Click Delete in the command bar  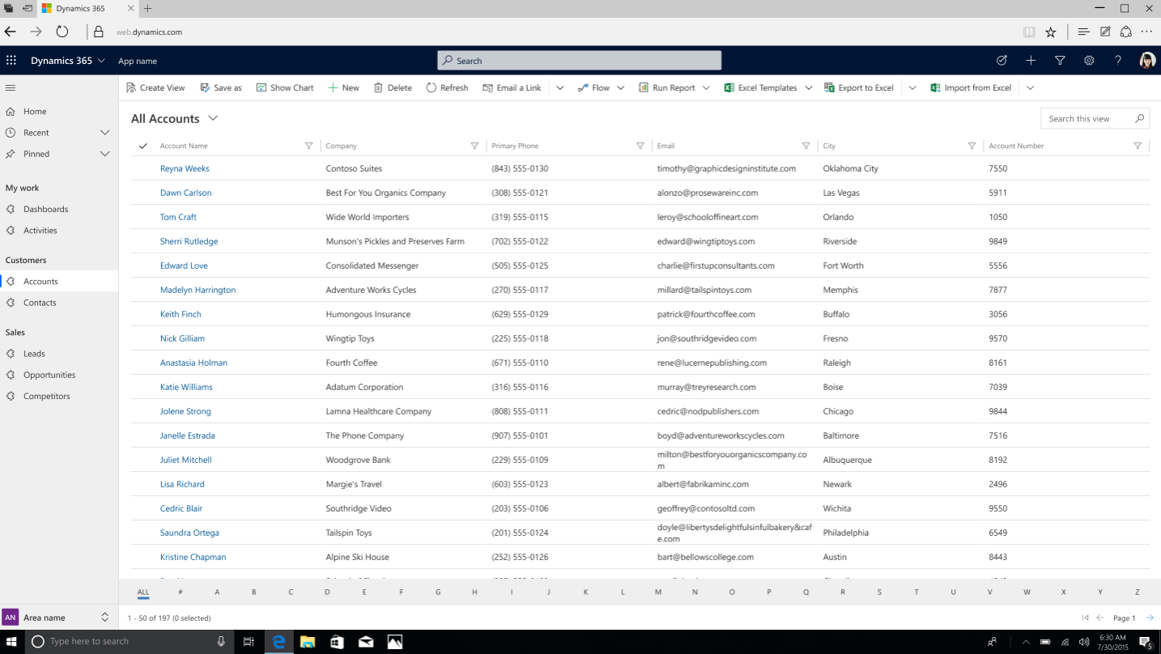[x=393, y=87]
